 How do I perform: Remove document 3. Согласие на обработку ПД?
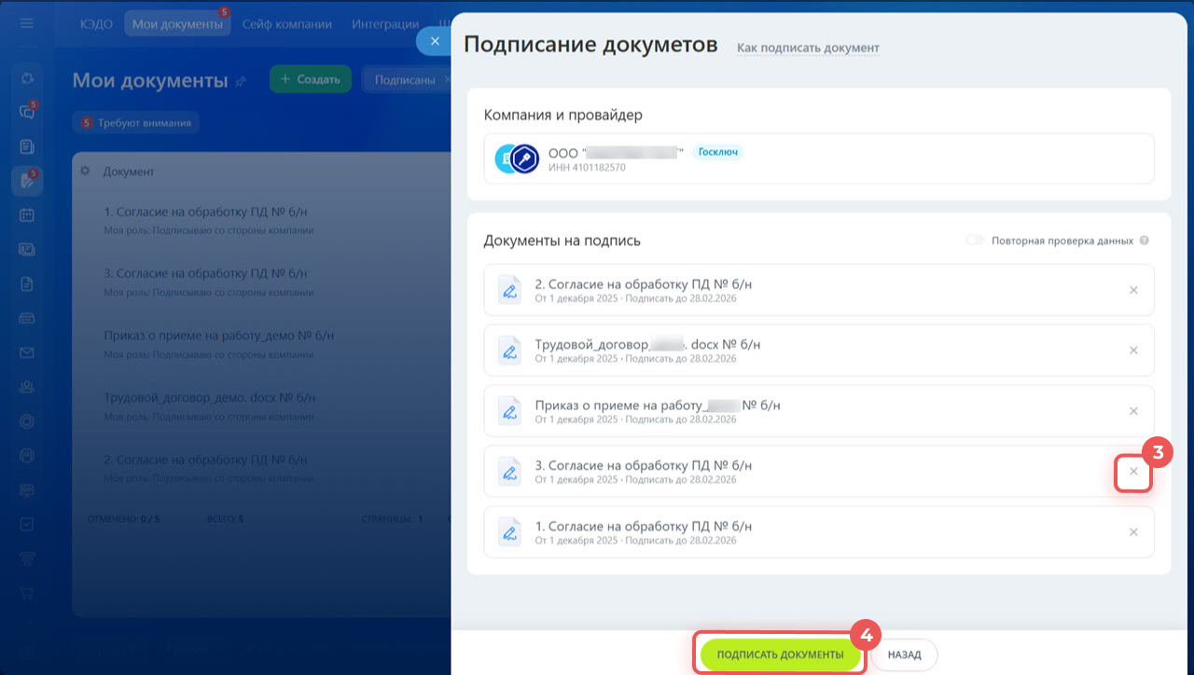coord(1133,472)
